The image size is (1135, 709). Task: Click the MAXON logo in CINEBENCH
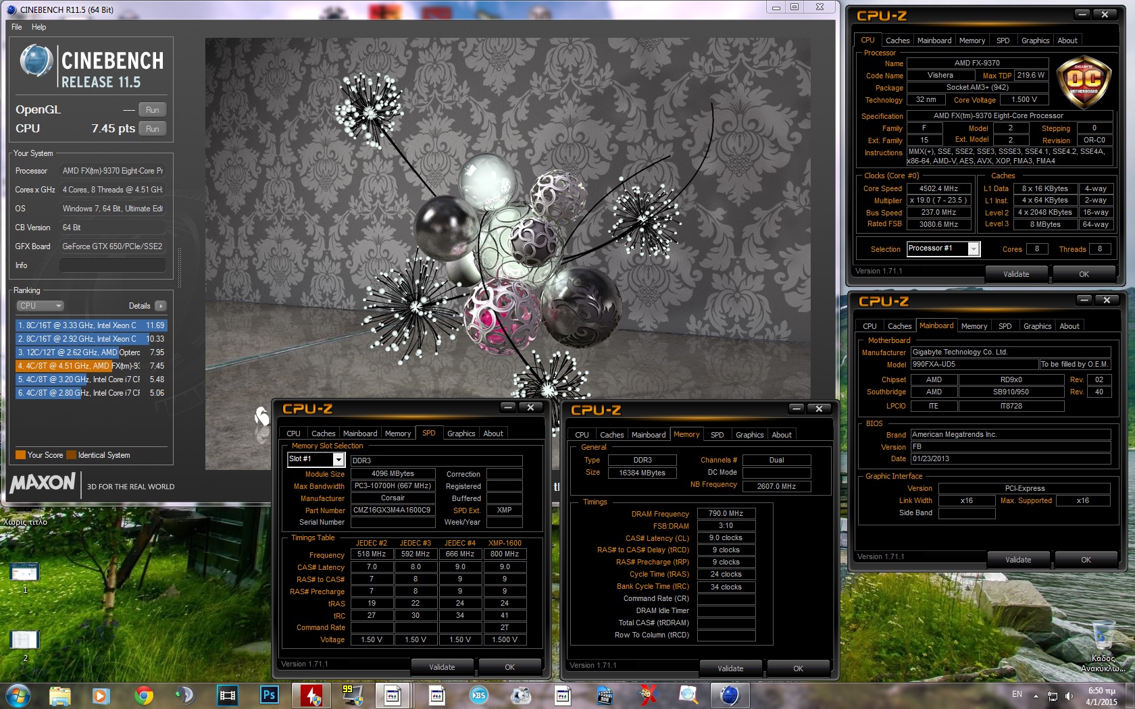click(x=43, y=483)
